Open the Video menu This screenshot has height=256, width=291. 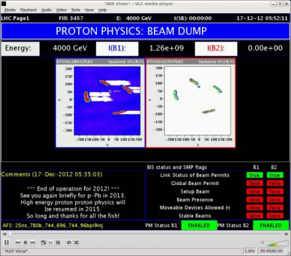[61, 10]
